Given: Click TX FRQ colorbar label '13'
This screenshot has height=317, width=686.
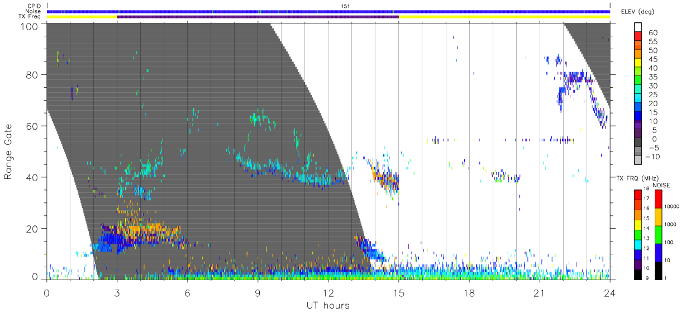Looking at the screenshot, I should coord(646,238).
